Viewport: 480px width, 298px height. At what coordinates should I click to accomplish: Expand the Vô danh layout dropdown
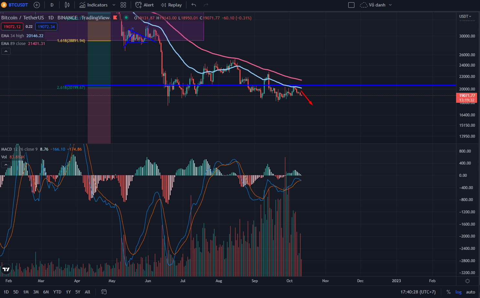(x=390, y=5)
